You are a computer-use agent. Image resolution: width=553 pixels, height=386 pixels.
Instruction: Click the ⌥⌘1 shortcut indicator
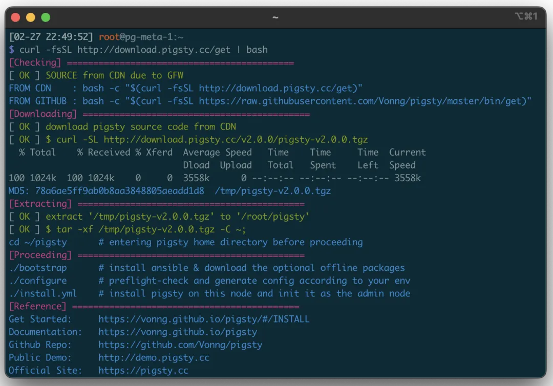pos(526,16)
